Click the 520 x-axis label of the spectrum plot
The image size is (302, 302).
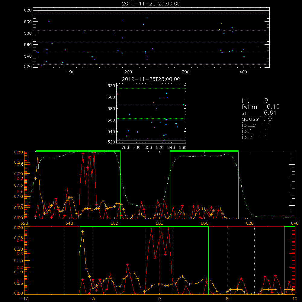24,223
